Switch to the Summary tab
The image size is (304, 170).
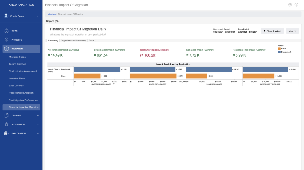[x=53, y=41]
